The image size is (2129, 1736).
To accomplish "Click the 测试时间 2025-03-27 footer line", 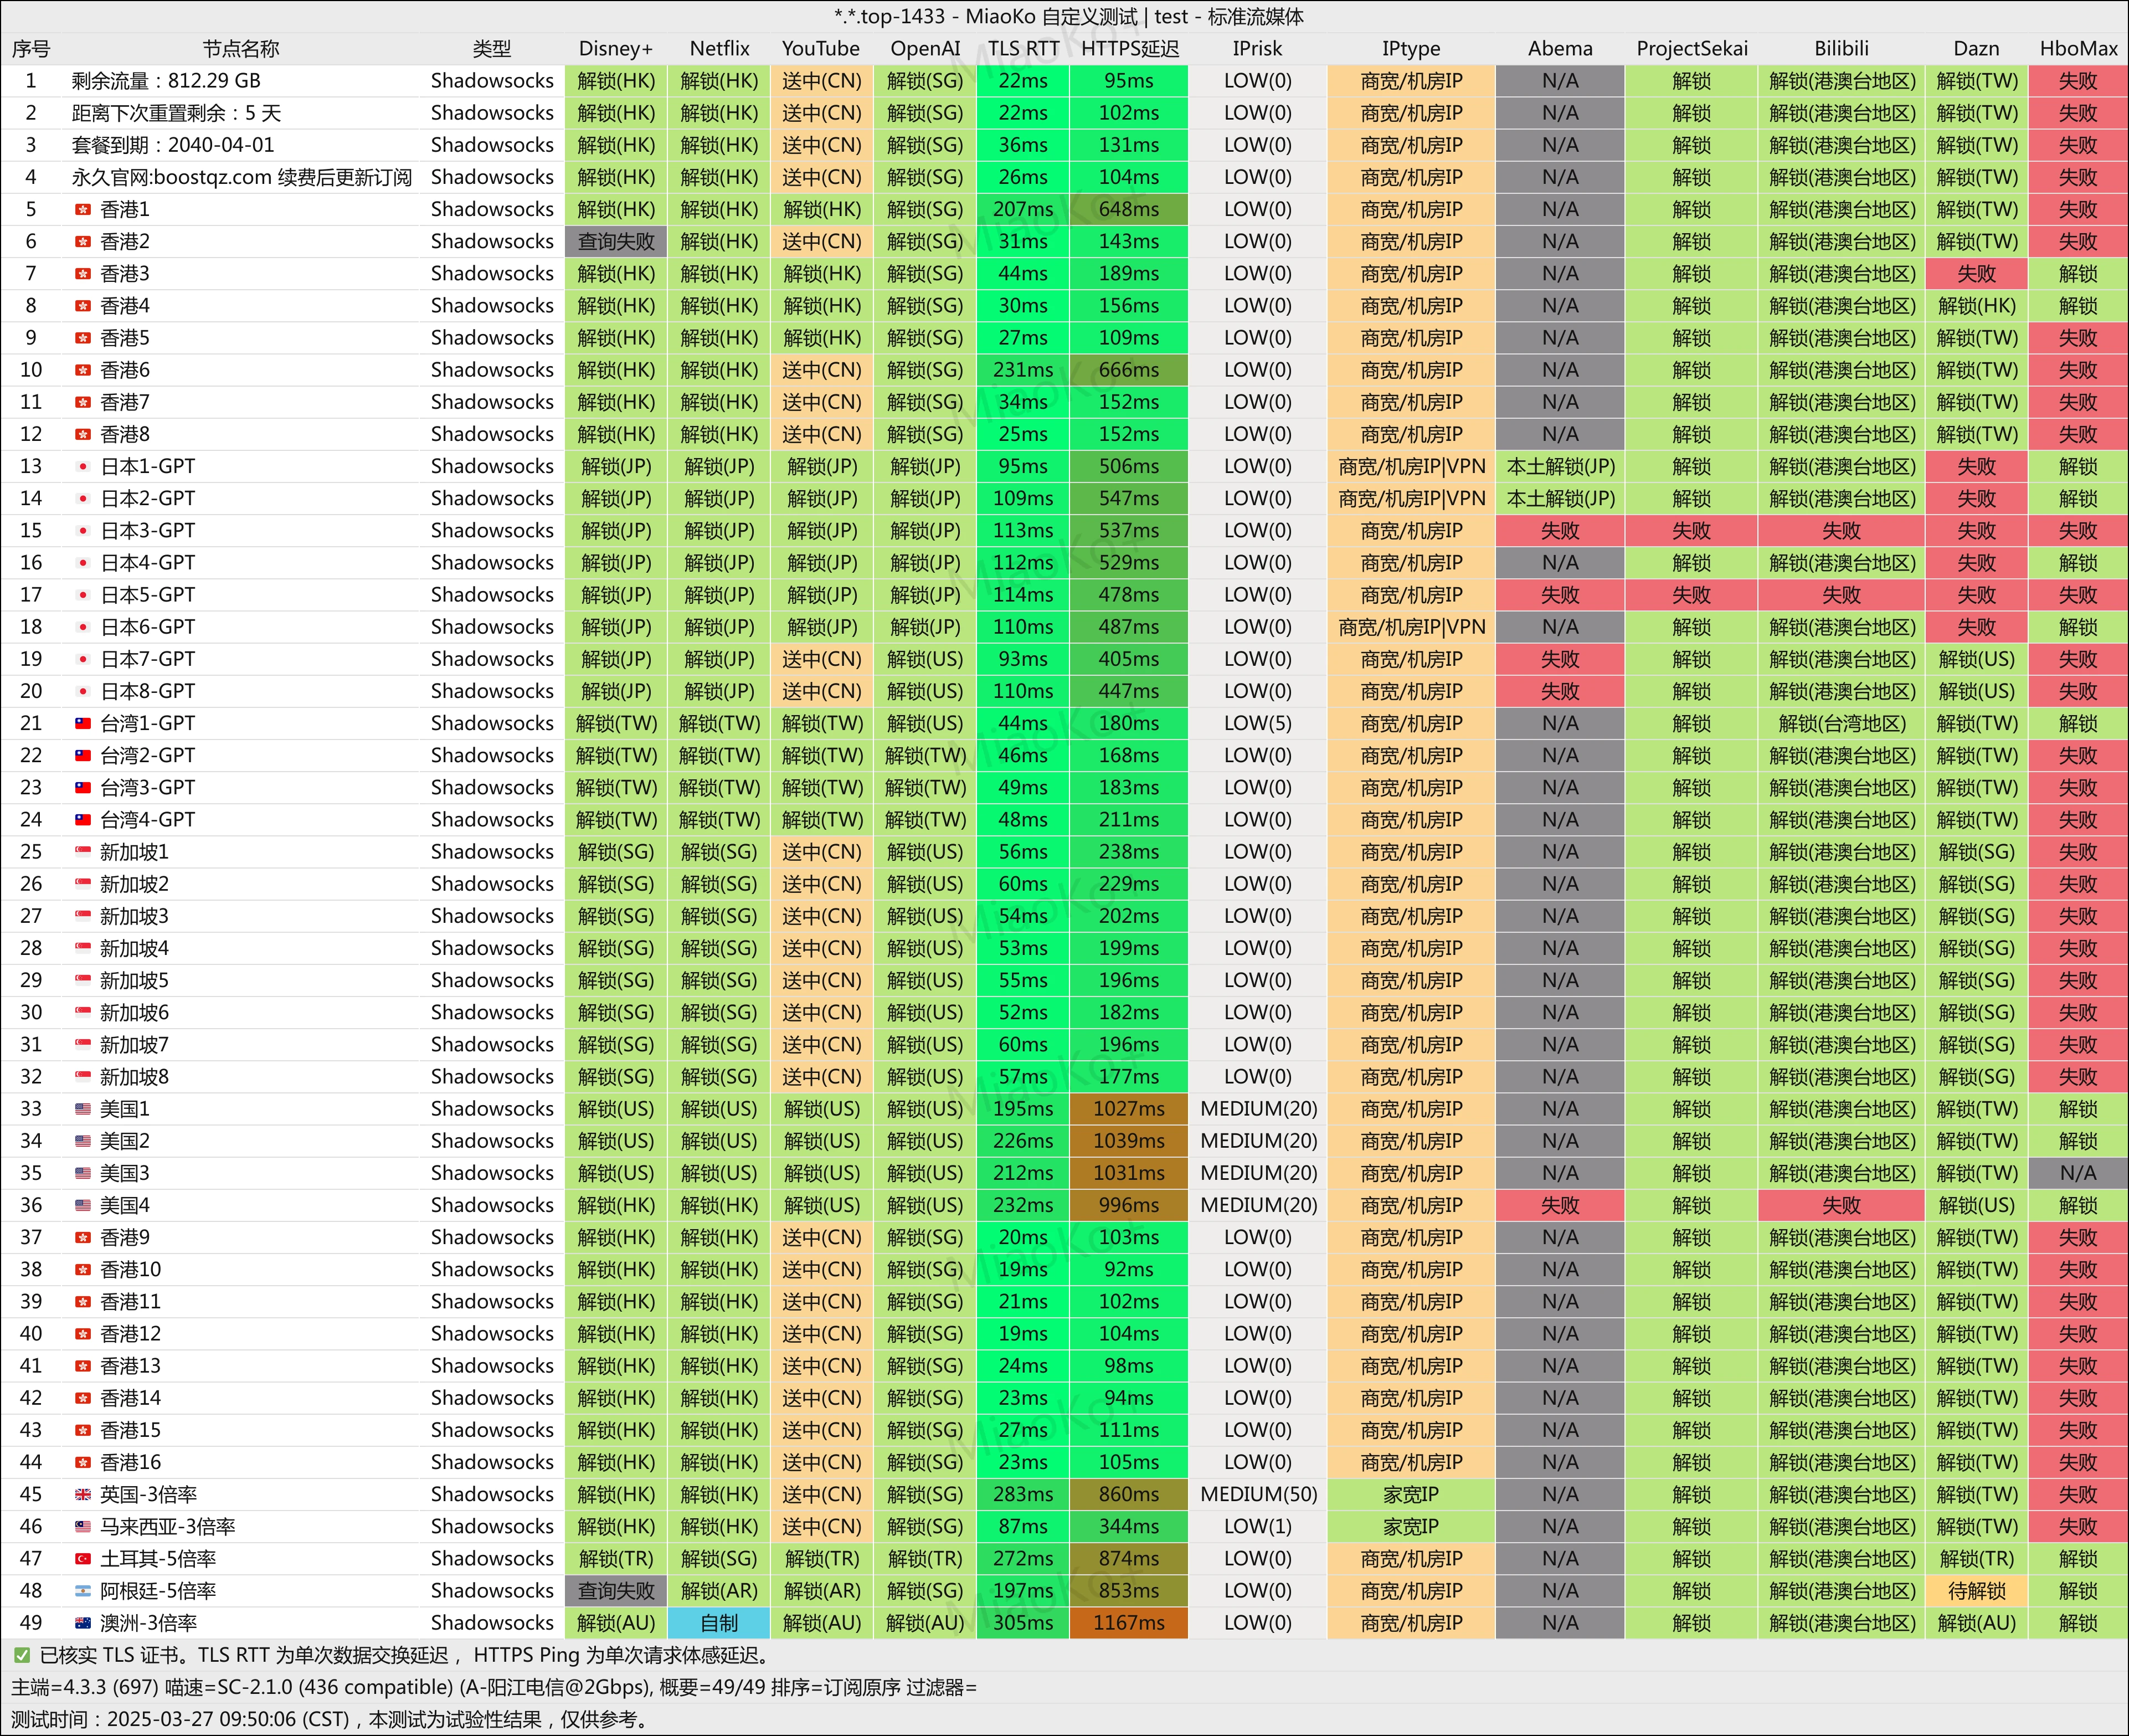I will 331,1719.
